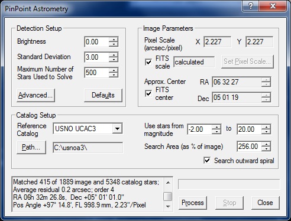Click in the Brightness value field

coord(96,42)
